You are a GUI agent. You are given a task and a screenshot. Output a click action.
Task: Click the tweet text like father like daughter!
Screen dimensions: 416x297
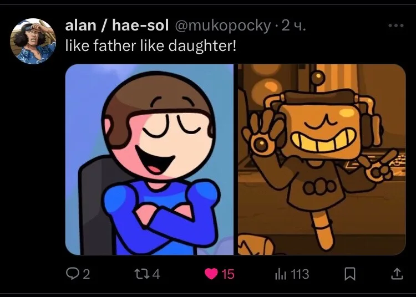click(151, 45)
